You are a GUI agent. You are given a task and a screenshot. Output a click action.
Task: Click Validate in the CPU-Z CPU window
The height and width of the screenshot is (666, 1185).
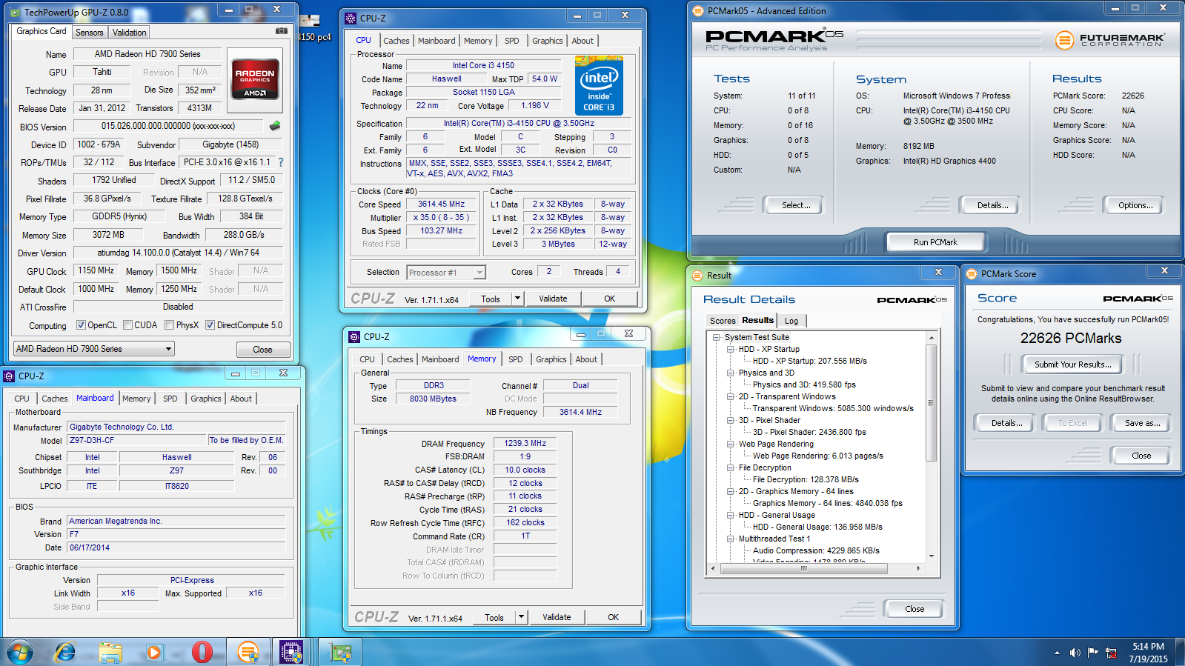coord(553,299)
